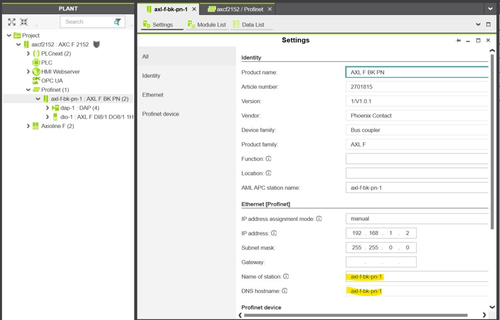
Task: Expand the Axioline F (2) node
Action: tap(28, 126)
